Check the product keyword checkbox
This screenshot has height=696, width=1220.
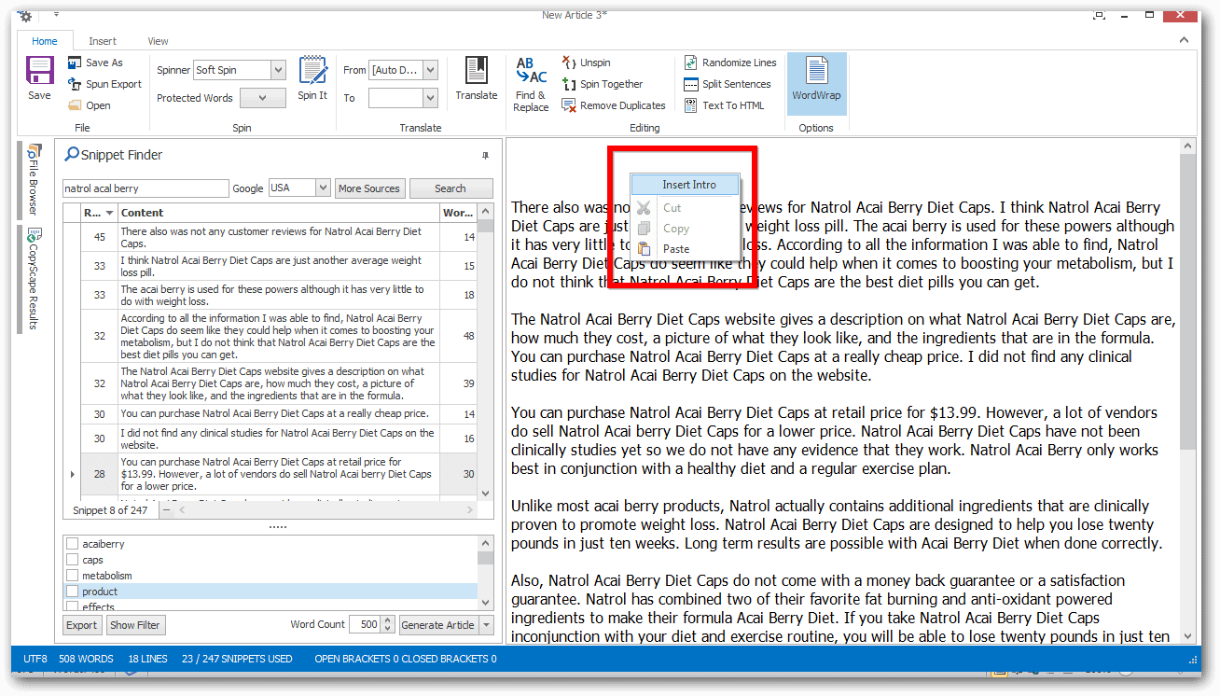coord(72,592)
